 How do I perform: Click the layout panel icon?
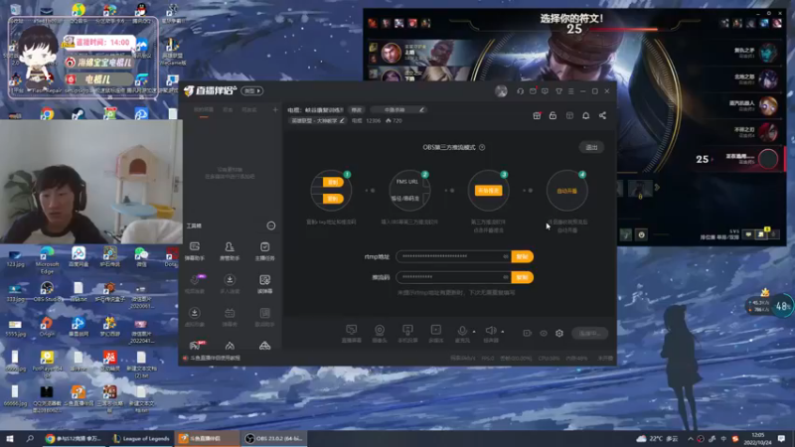point(569,115)
